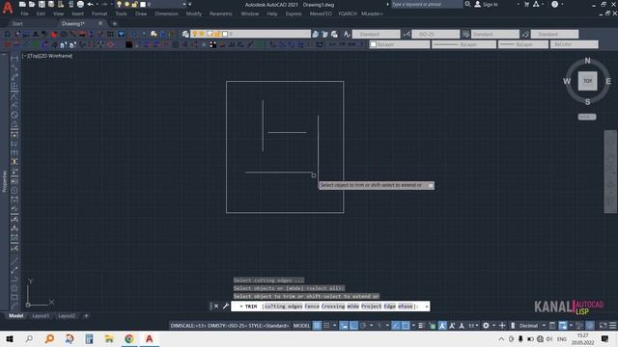Toggle lineweight display in status bar
Image resolution: width=618 pixels, height=347 pixels.
[421, 326]
